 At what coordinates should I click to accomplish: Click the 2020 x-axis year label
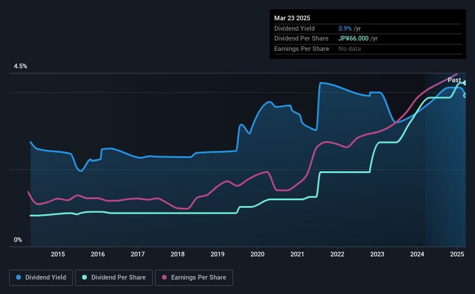coord(257,254)
